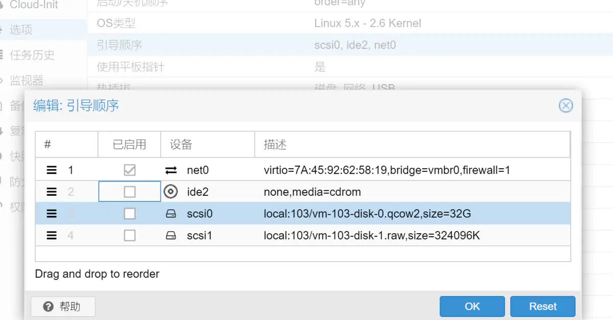Open the 选项 sidebar menu item
Image resolution: width=613 pixels, height=320 pixels.
(21, 30)
